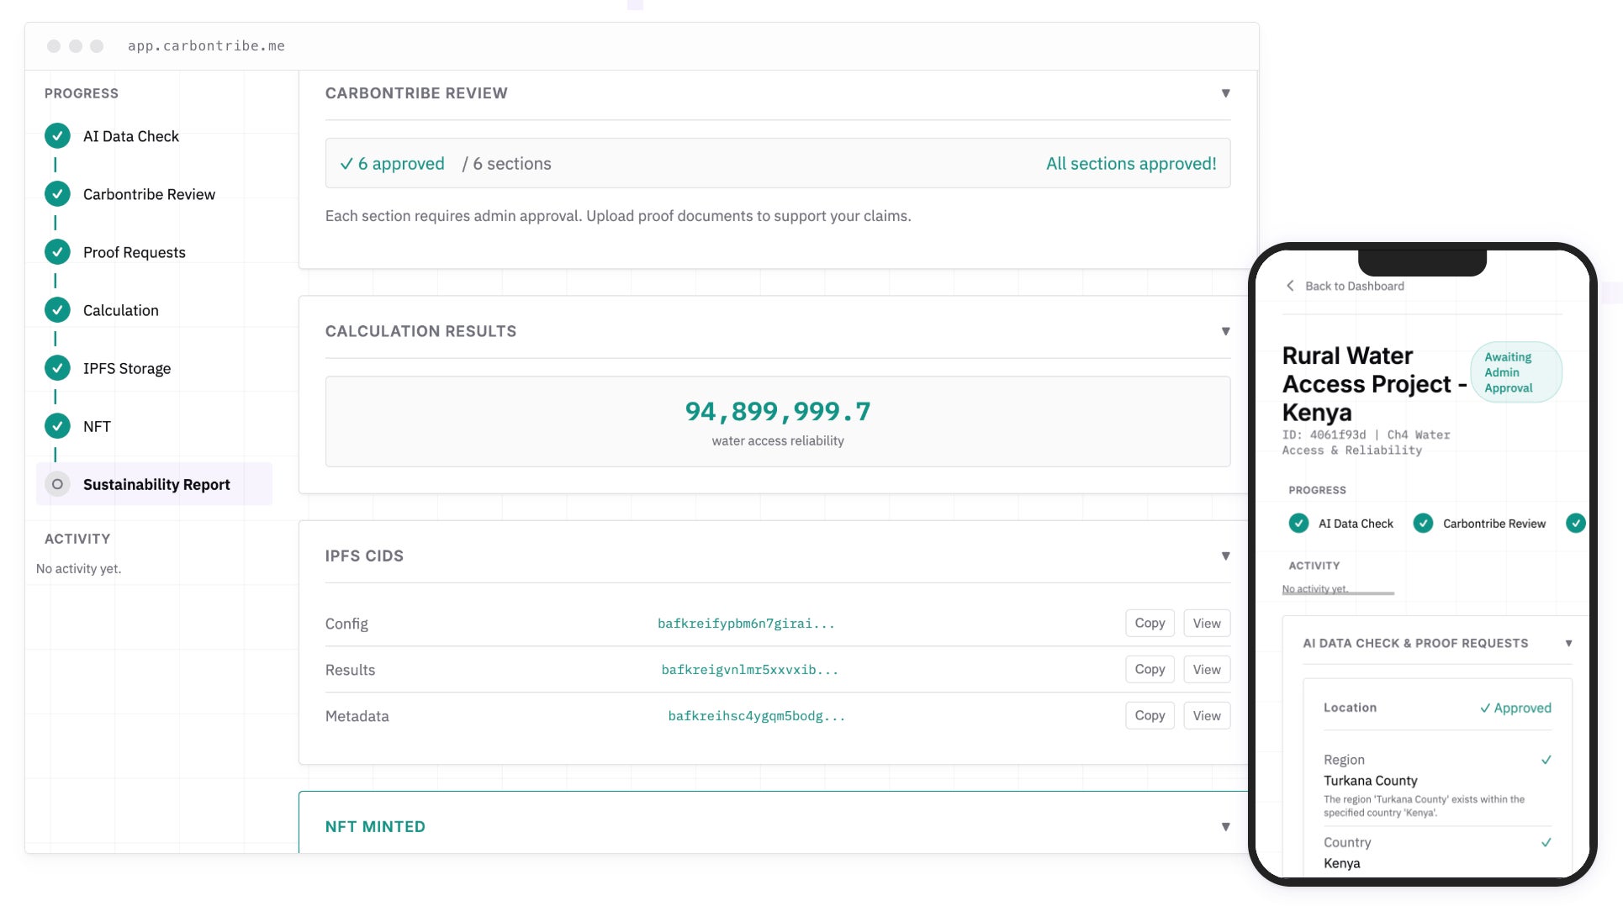1623x906 pixels.
Task: Open the Proof Requests step
Action: [134, 252]
